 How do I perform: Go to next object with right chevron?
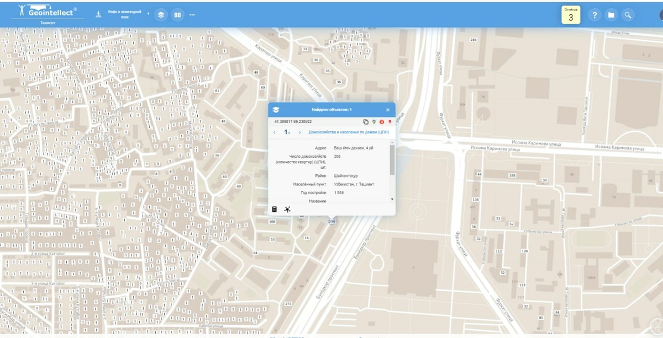tap(299, 132)
